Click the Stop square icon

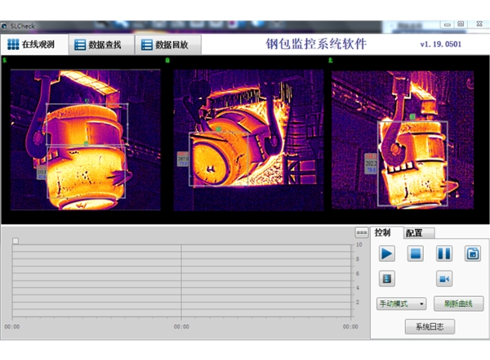pos(415,254)
